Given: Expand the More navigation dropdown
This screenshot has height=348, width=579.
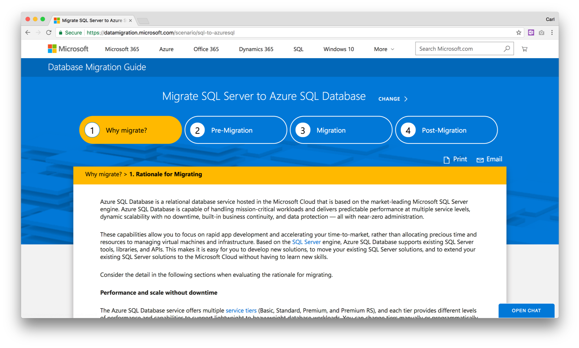Looking at the screenshot, I should 384,49.
